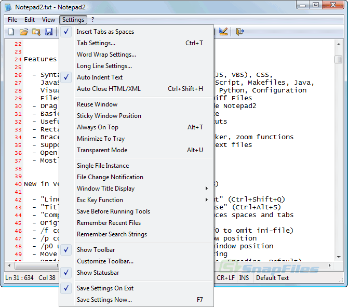Click the Open file folder icon
Viewport: 348px width, 307px height.
(24, 32)
